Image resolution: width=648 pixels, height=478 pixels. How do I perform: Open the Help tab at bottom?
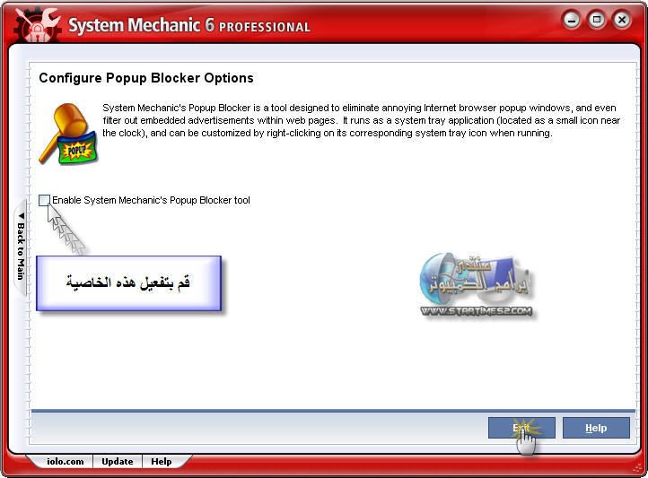pyautogui.click(x=162, y=462)
